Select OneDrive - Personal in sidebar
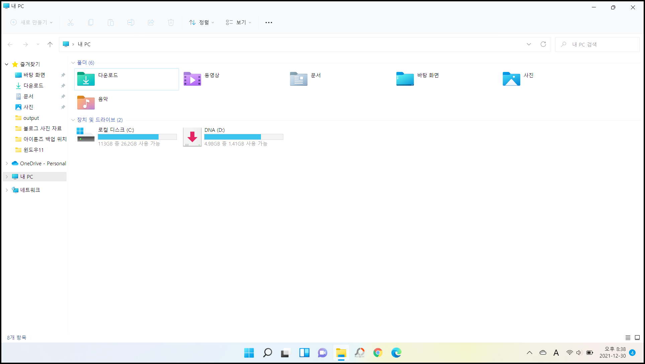645x364 pixels. 43,163
